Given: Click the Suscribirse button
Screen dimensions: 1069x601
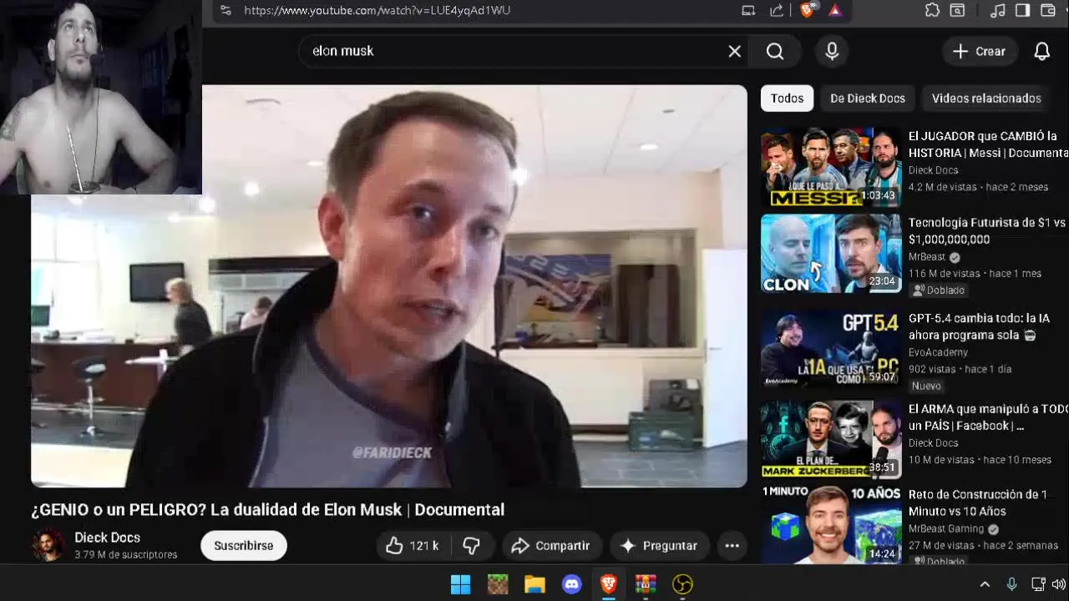Looking at the screenshot, I should (x=243, y=546).
